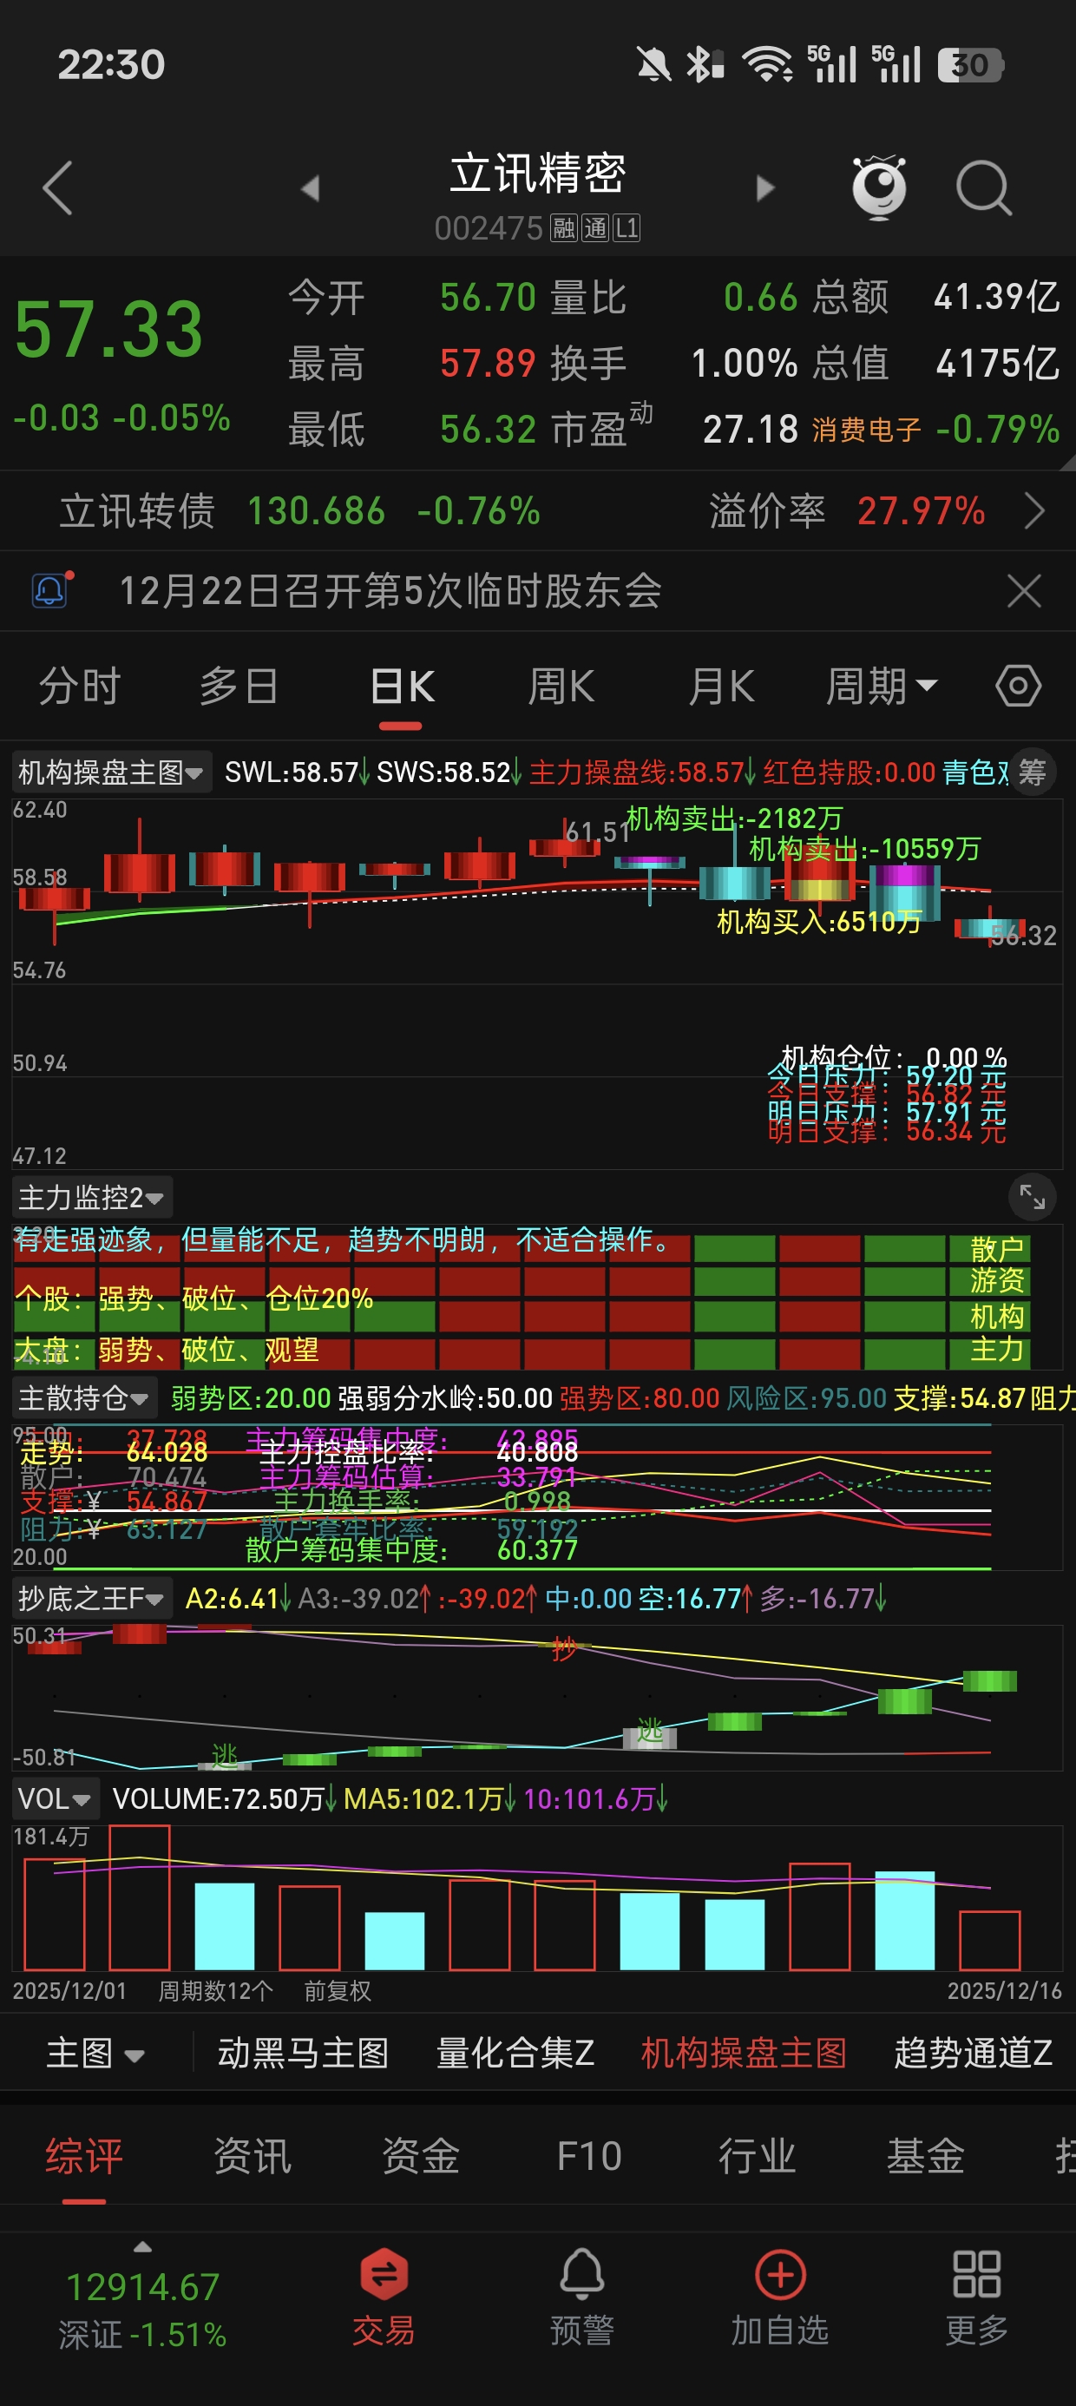
Task: Switch to previous stock with left triangle
Action: pyautogui.click(x=311, y=187)
